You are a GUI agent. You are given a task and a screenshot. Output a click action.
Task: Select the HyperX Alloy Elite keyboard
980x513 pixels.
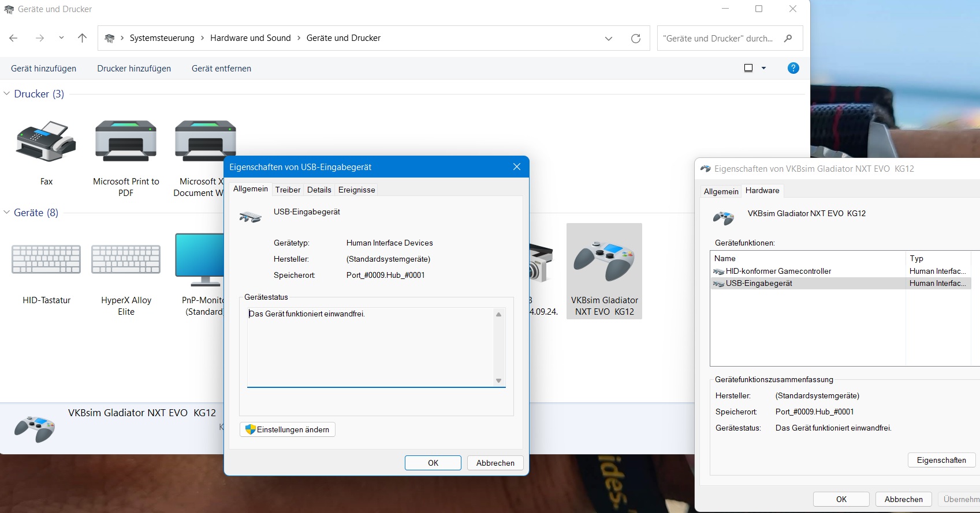click(126, 259)
